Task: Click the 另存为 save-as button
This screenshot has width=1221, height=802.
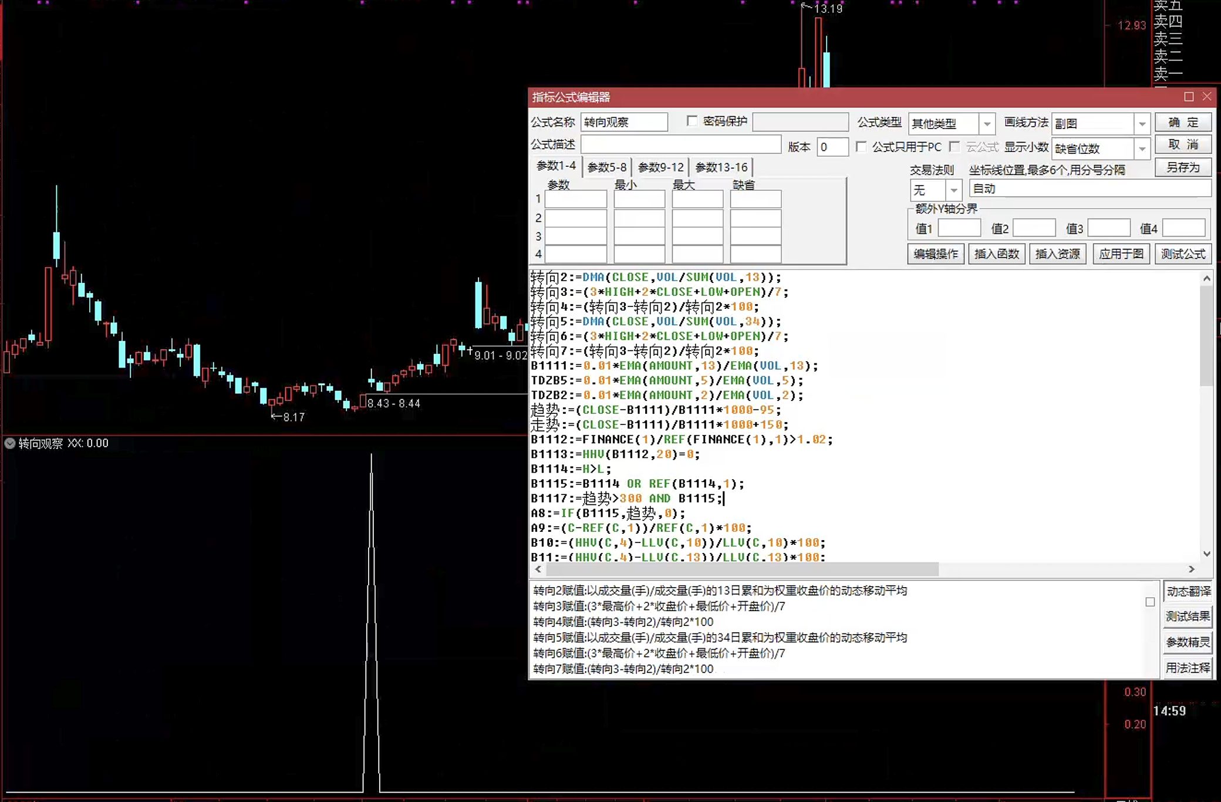Action: tap(1182, 167)
